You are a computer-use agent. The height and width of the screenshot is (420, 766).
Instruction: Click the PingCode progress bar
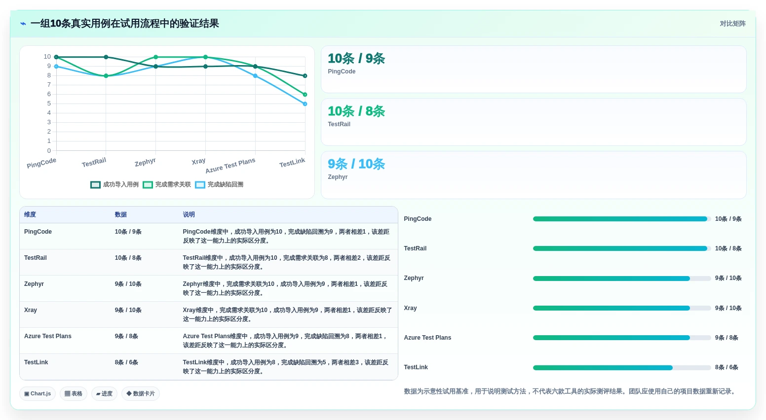tap(622, 219)
